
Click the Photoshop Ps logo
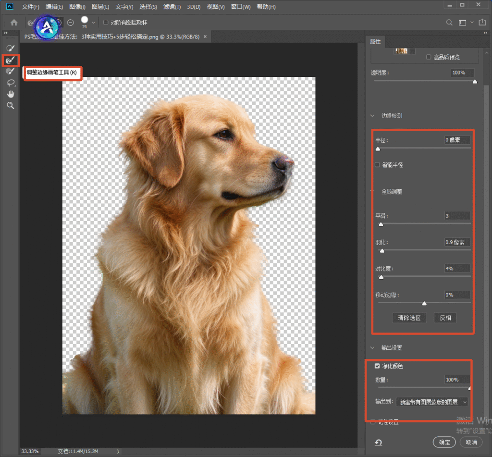pyautogui.click(x=10, y=6)
